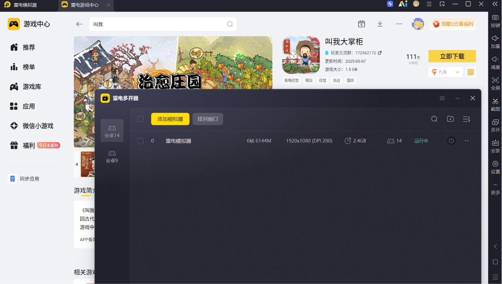Open 游戏库 in the game center sidebar
The width and height of the screenshot is (502, 284).
pyautogui.click(x=26, y=87)
